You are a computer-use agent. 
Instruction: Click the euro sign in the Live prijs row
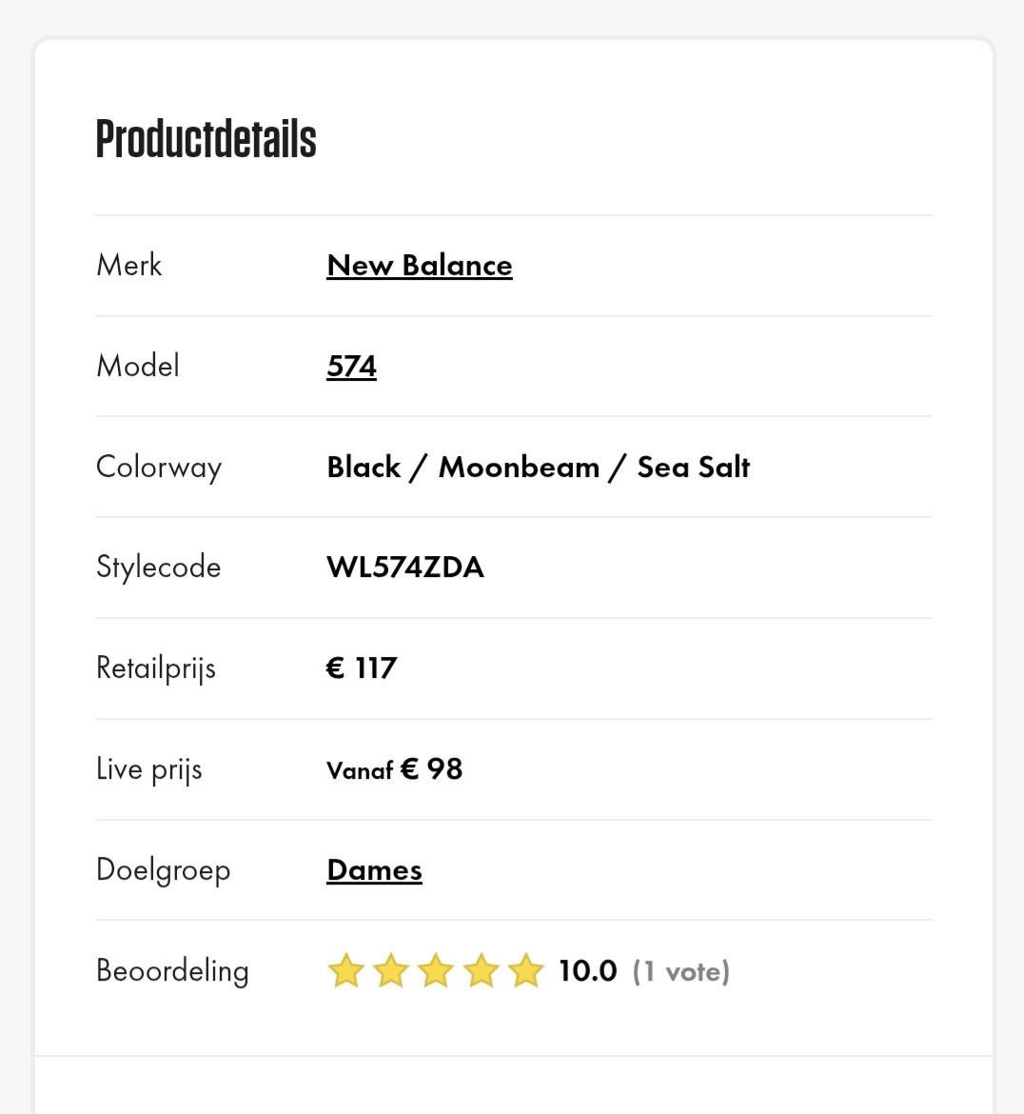coord(409,766)
